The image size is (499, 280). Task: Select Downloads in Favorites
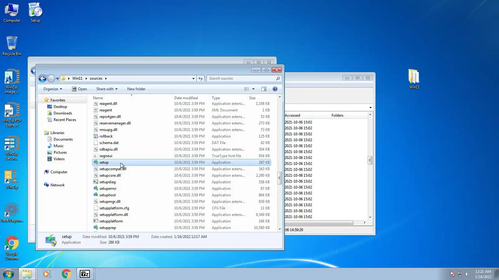coord(63,113)
